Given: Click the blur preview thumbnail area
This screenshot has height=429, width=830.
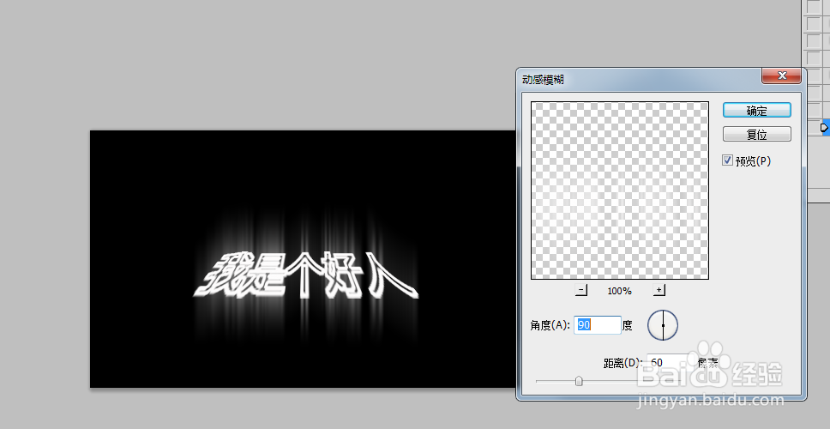Looking at the screenshot, I should point(620,190).
